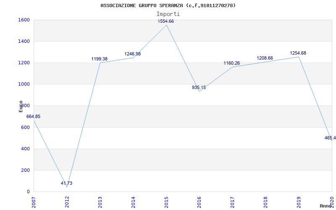Viewport: 336px width, 210px height.
Task: Select the data label 664.85
Action: (x=33, y=117)
